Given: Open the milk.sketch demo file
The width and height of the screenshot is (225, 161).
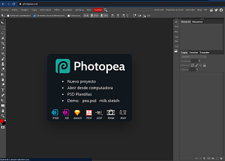Looking at the screenshot, I should click(109, 101).
